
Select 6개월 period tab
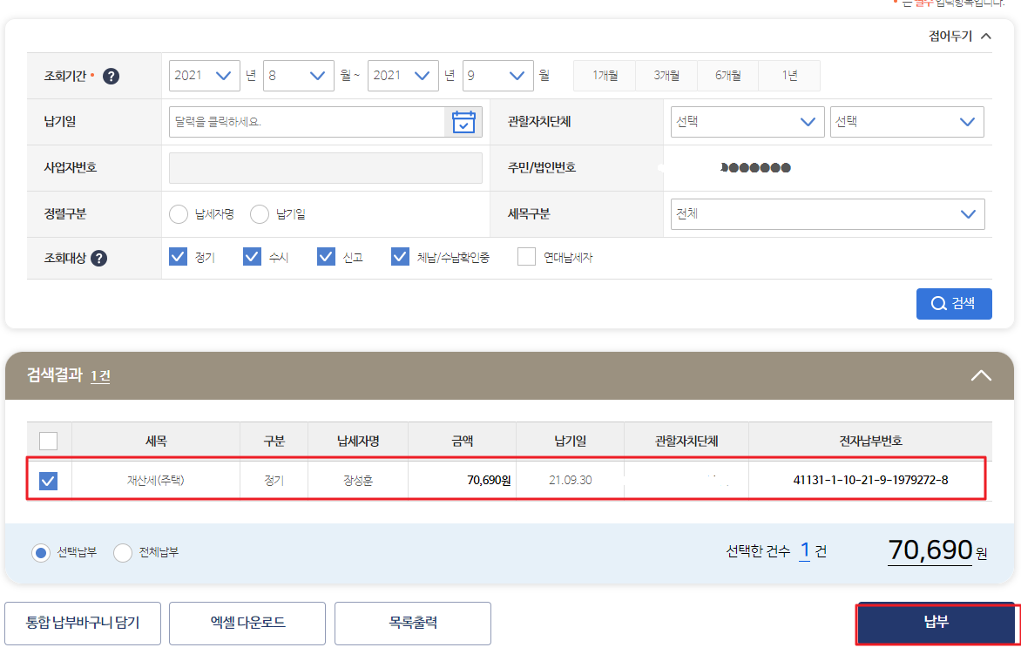[728, 76]
